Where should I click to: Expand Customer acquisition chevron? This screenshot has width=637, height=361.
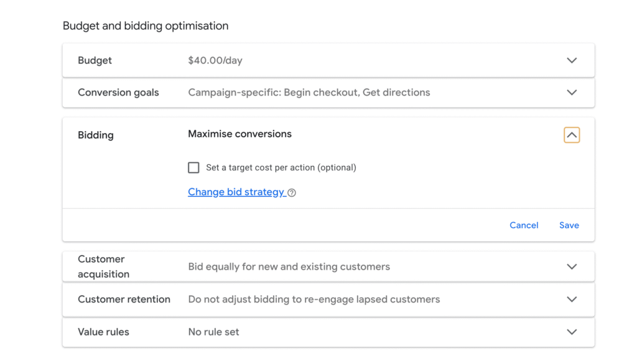pos(572,267)
